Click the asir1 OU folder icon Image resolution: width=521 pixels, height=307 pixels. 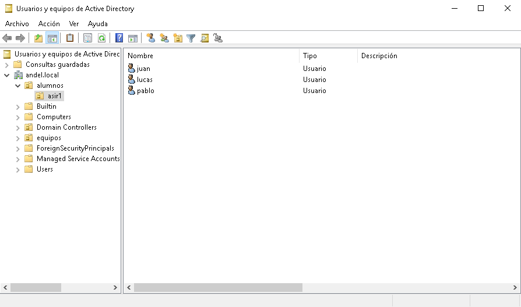pos(40,96)
